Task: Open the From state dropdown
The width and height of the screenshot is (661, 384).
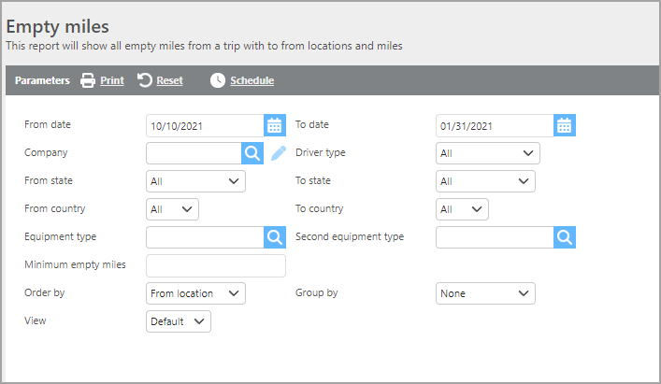Action: (196, 181)
